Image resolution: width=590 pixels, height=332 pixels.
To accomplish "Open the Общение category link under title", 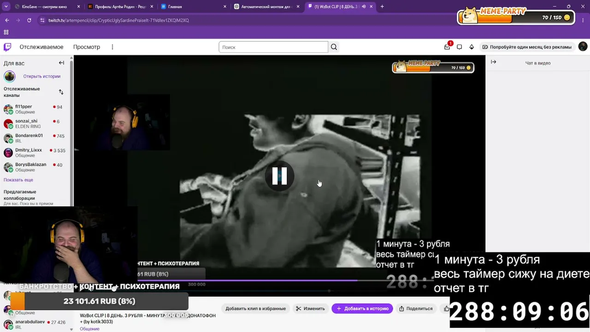I will click(89, 329).
